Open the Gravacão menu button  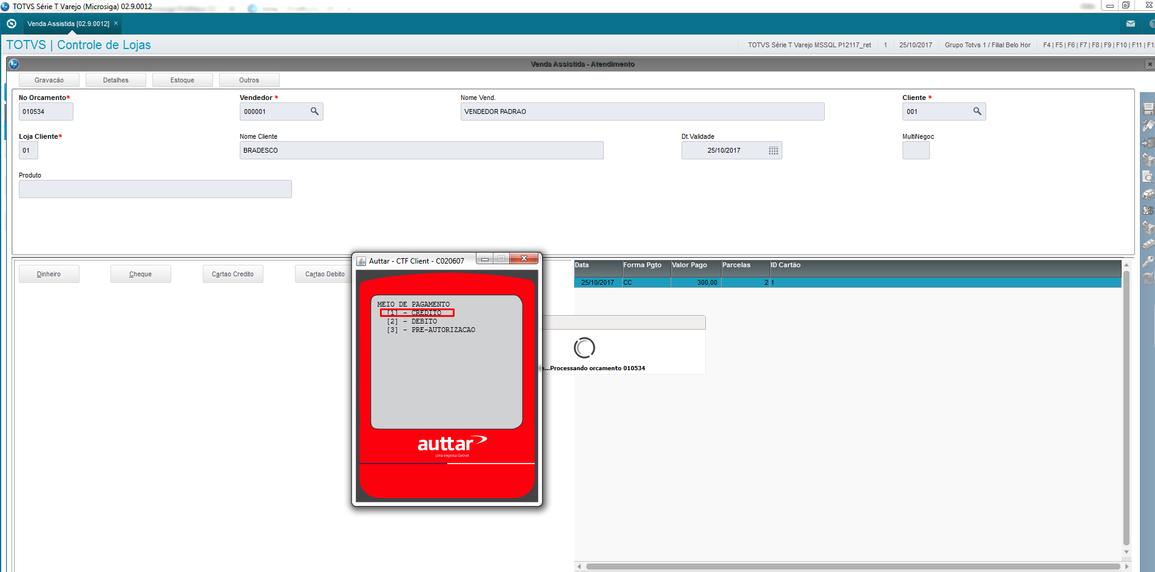(49, 80)
